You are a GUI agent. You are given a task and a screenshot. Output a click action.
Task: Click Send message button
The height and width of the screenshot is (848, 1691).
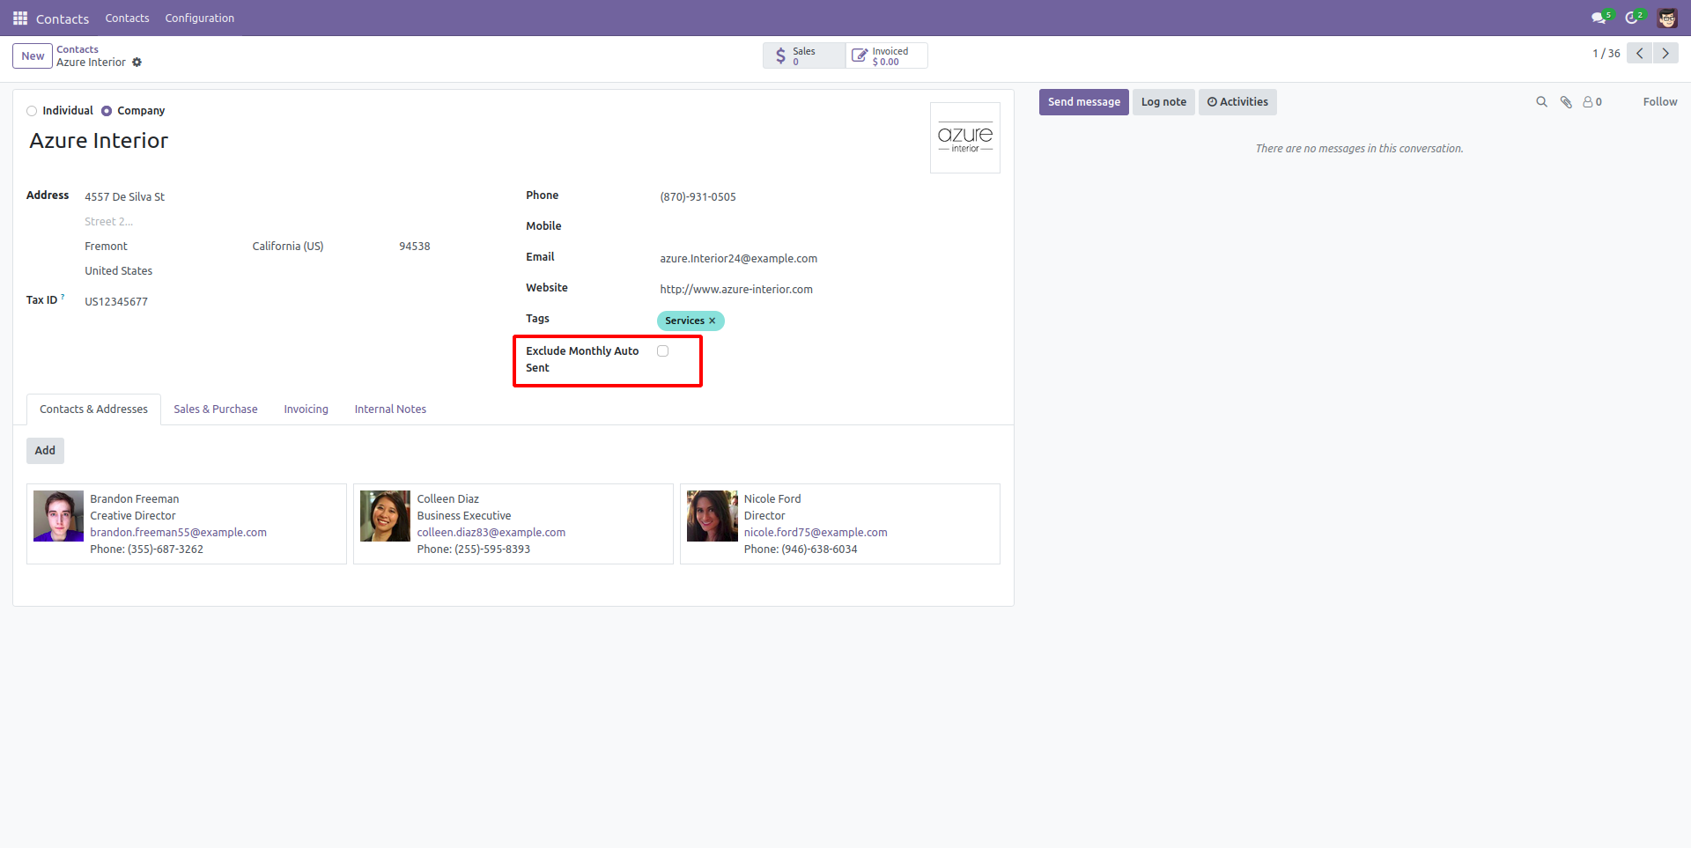pyautogui.click(x=1084, y=102)
